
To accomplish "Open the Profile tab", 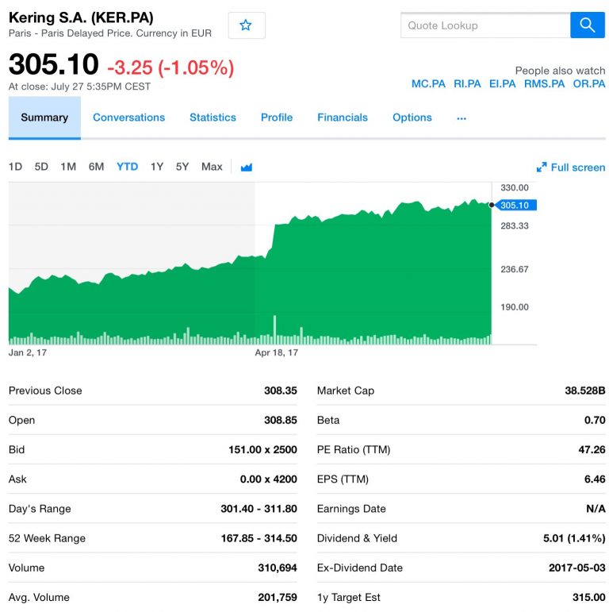I will click(277, 117).
